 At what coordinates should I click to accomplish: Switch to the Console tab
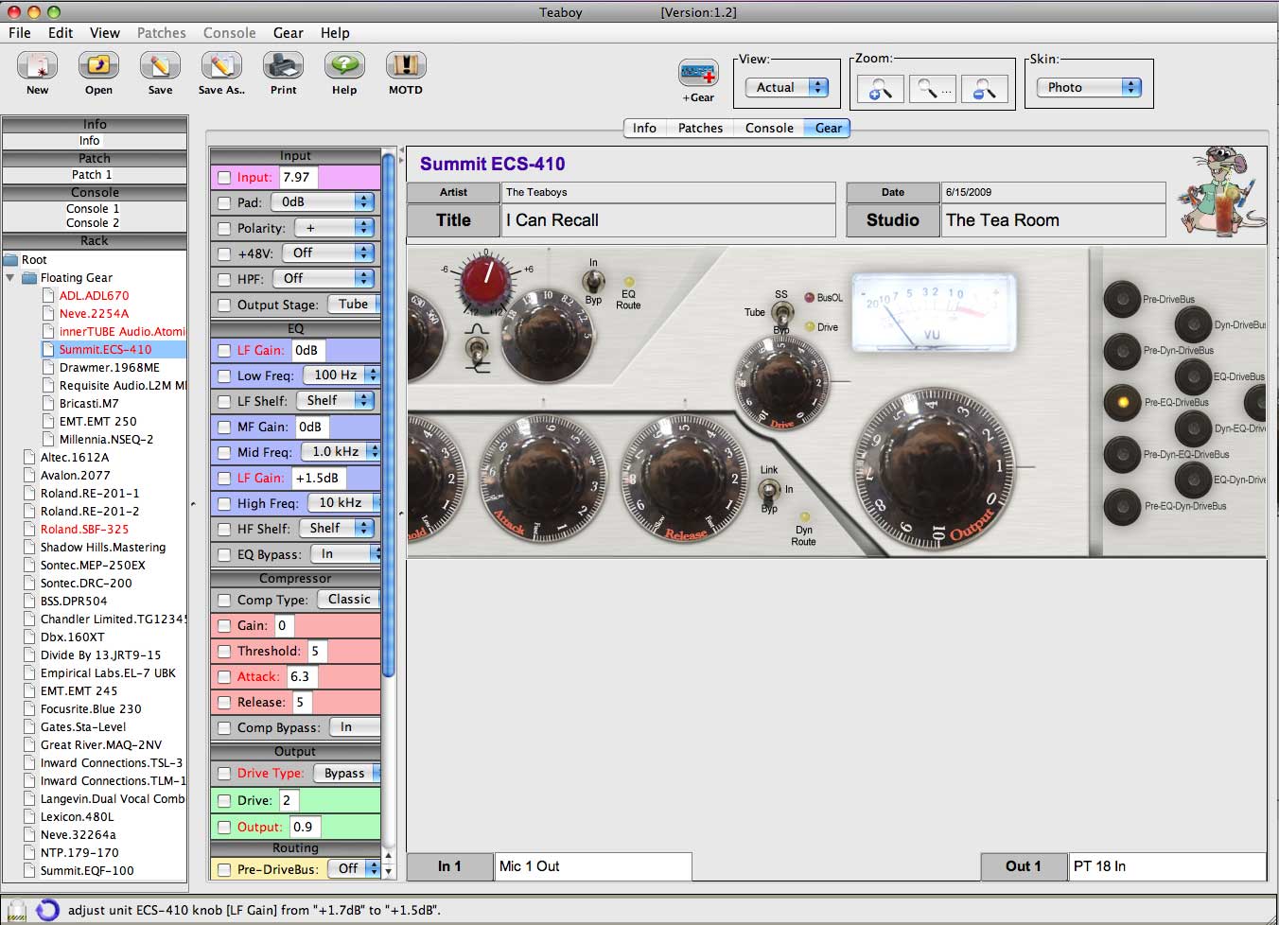pyautogui.click(x=769, y=128)
